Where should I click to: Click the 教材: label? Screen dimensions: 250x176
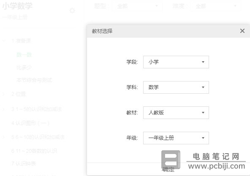point(132,113)
